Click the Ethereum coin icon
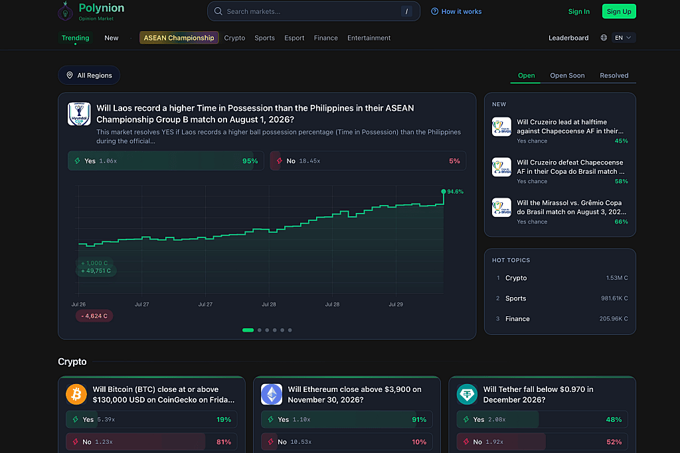 pos(272,395)
